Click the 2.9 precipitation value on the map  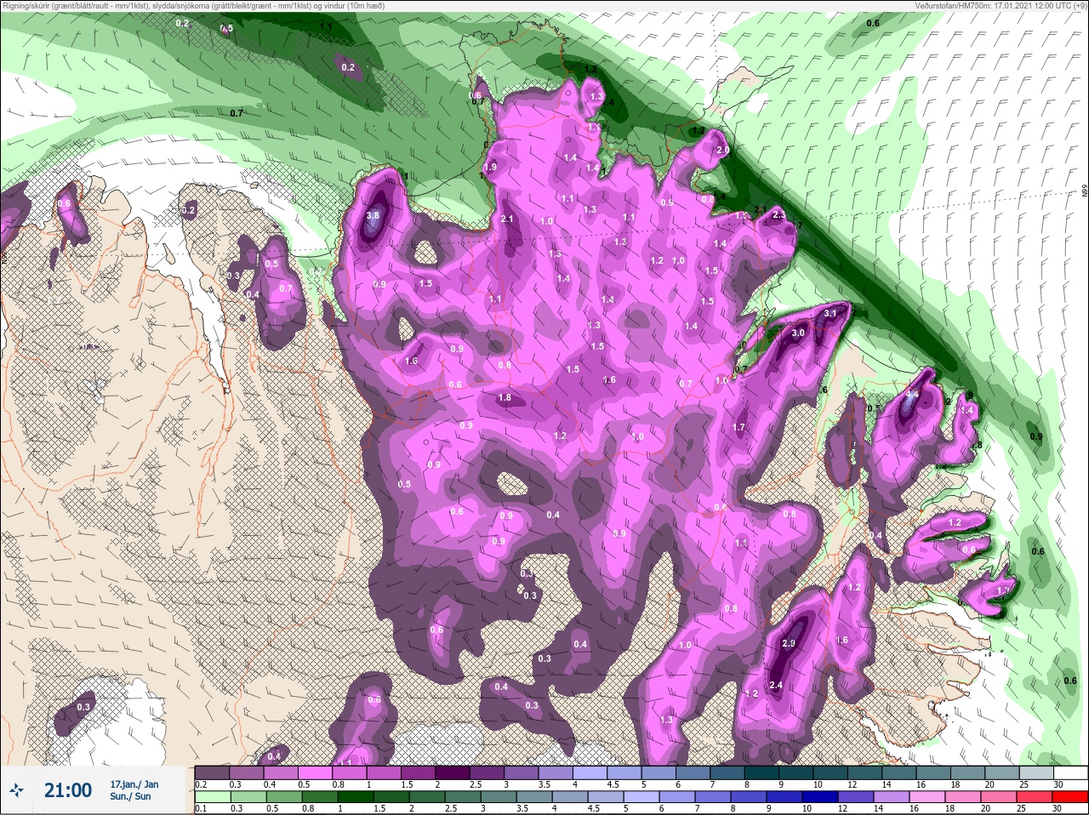788,643
